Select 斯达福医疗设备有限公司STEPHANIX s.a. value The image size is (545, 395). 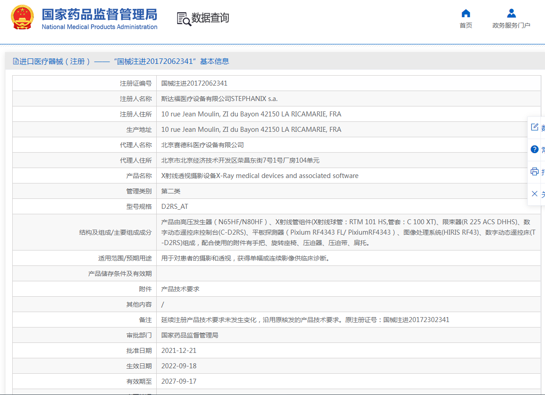coord(219,99)
